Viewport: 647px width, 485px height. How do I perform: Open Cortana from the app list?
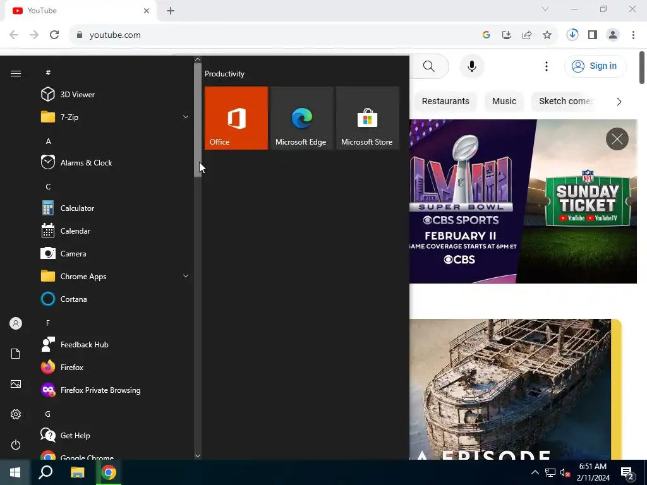coord(114,299)
